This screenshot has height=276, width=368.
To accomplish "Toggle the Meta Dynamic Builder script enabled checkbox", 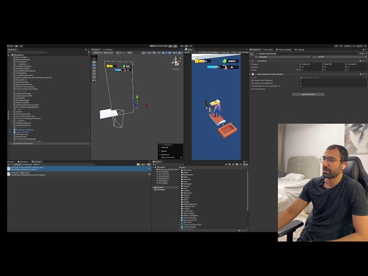I will click(x=256, y=74).
